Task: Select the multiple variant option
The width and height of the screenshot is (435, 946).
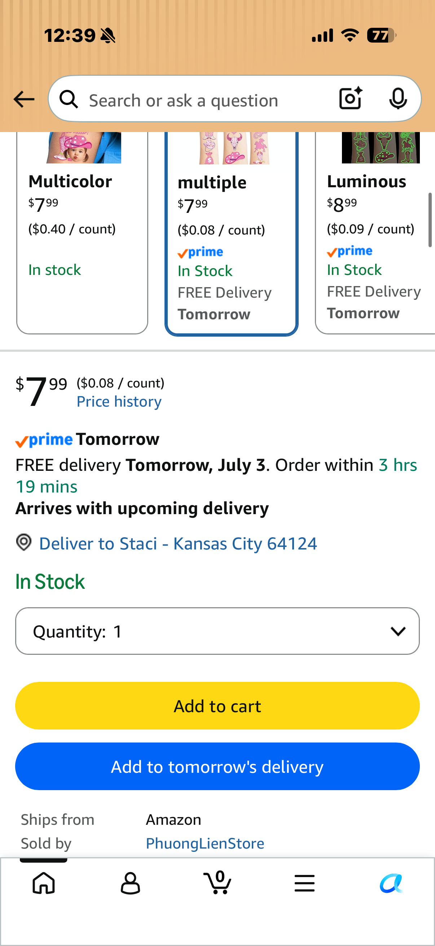Action: click(x=231, y=233)
